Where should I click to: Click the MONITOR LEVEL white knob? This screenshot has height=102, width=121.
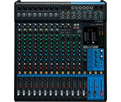click(101, 51)
